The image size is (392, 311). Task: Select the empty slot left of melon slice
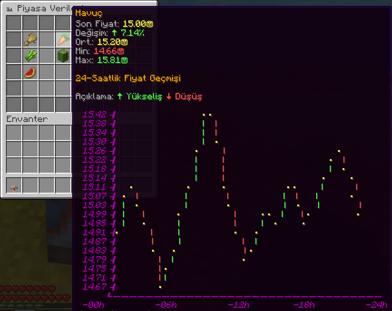click(x=14, y=72)
